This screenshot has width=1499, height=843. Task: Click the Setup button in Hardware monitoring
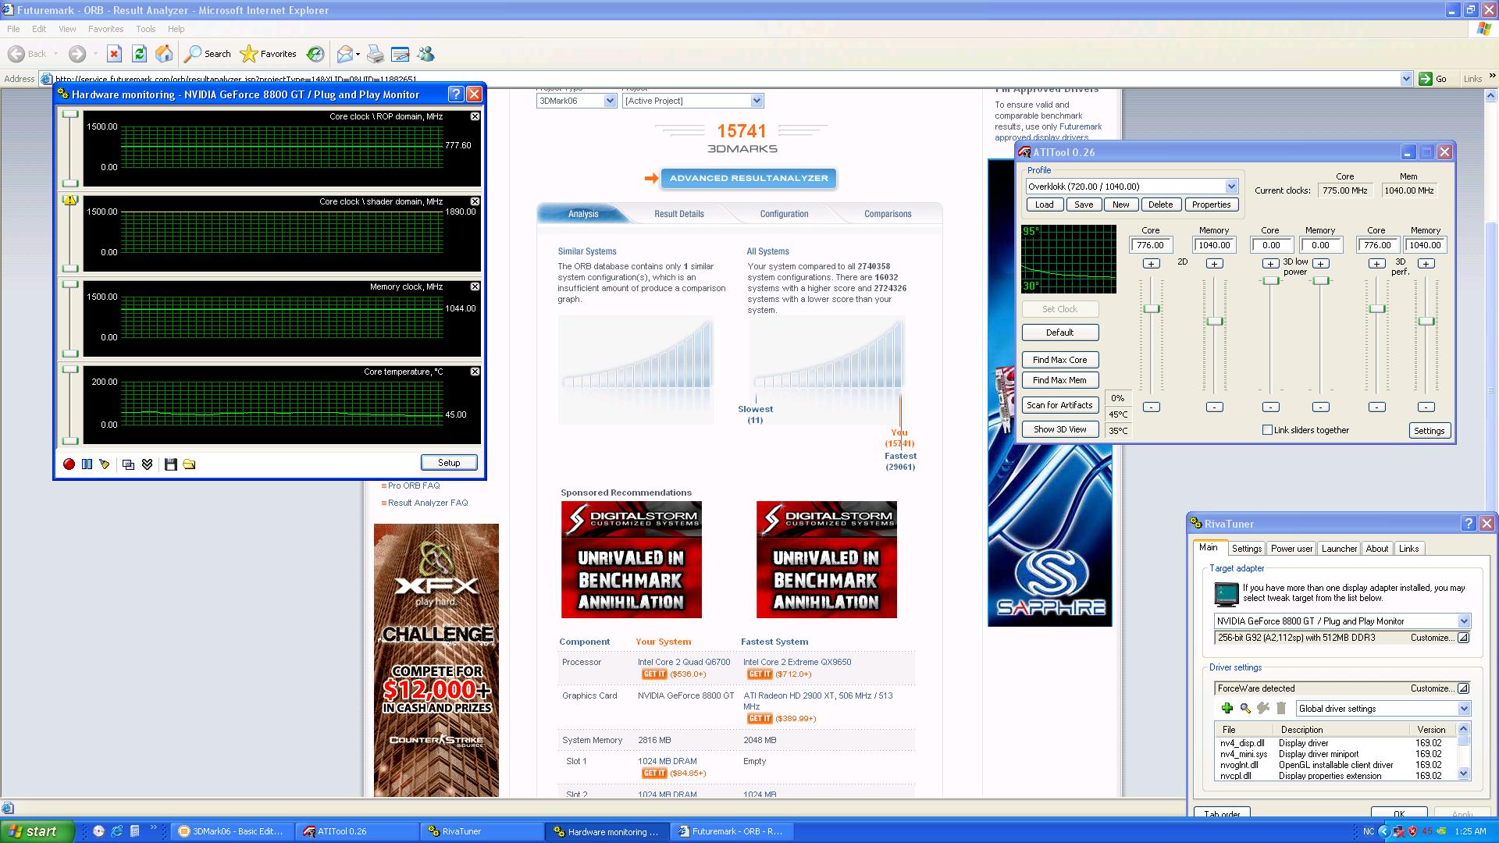coord(449,463)
